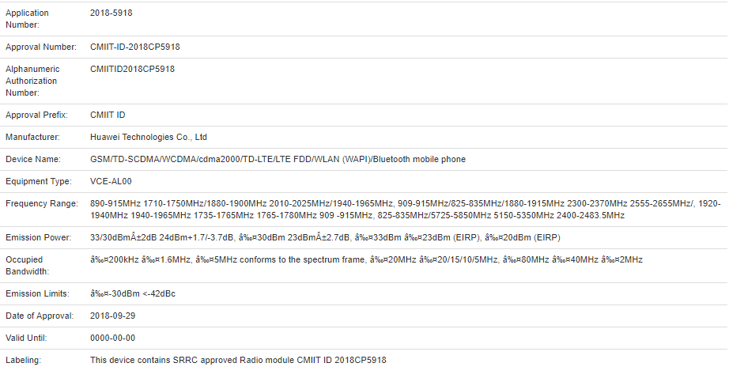Click the approval date 2018-09-29
The height and width of the screenshot is (382, 729).
coord(113,316)
